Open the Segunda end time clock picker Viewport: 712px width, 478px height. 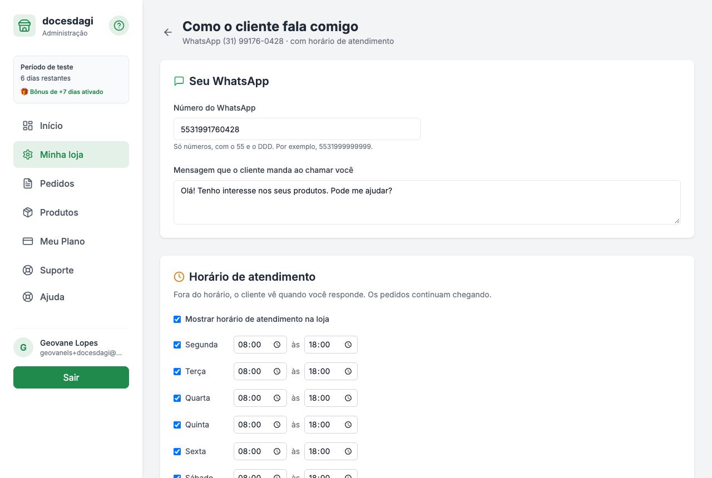tap(348, 345)
